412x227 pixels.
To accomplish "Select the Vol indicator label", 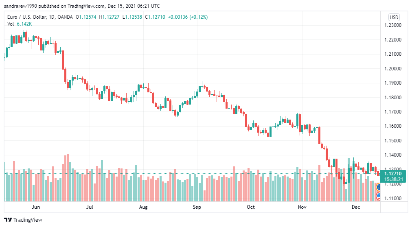I will 11,24.
